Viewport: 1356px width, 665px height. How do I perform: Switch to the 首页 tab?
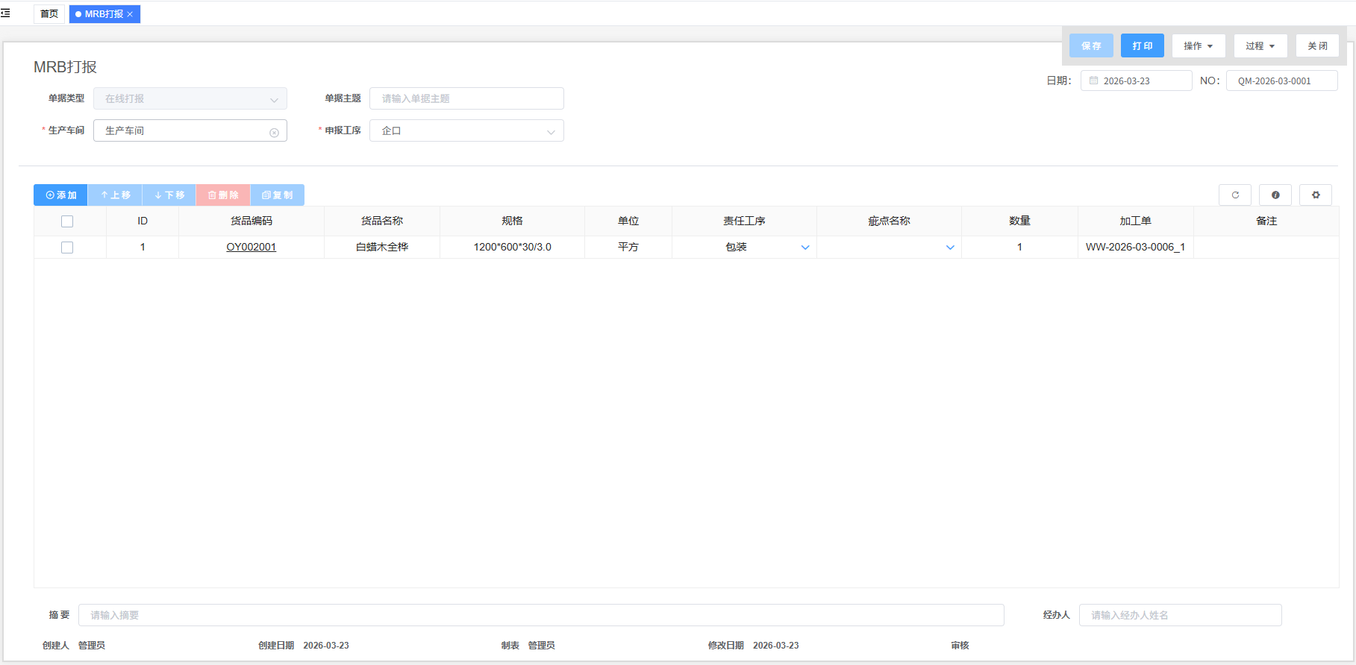(x=49, y=14)
